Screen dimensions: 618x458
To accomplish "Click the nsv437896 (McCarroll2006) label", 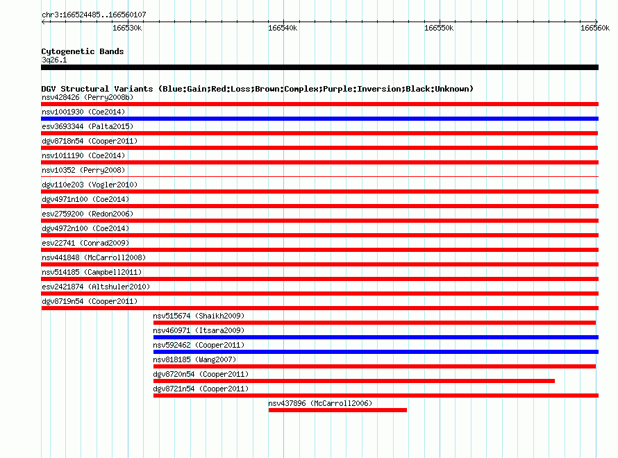I will point(320,403).
